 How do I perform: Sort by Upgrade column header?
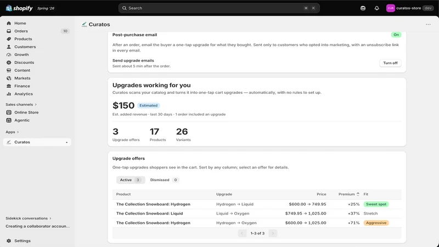point(224,194)
